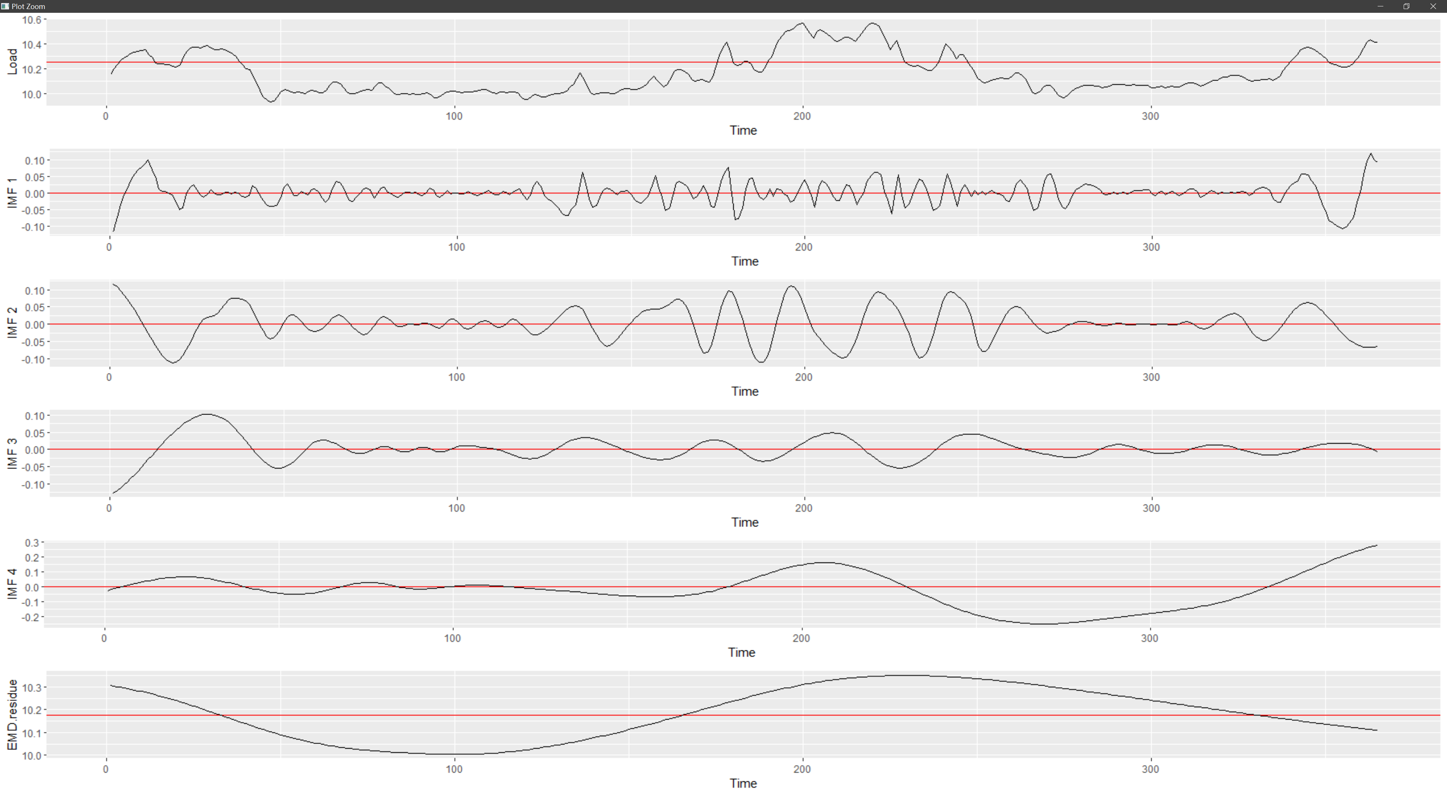The width and height of the screenshot is (1447, 796).
Task: Minimize the Plot Zoom window
Action: point(1380,6)
